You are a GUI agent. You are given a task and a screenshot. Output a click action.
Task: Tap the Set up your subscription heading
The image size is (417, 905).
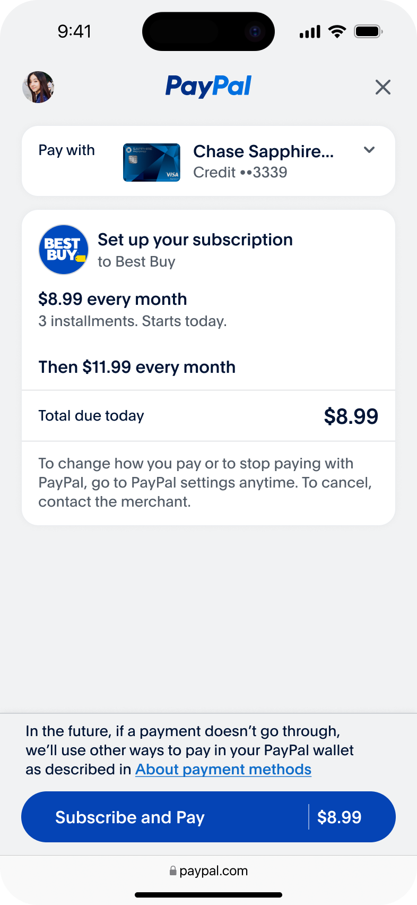click(195, 240)
